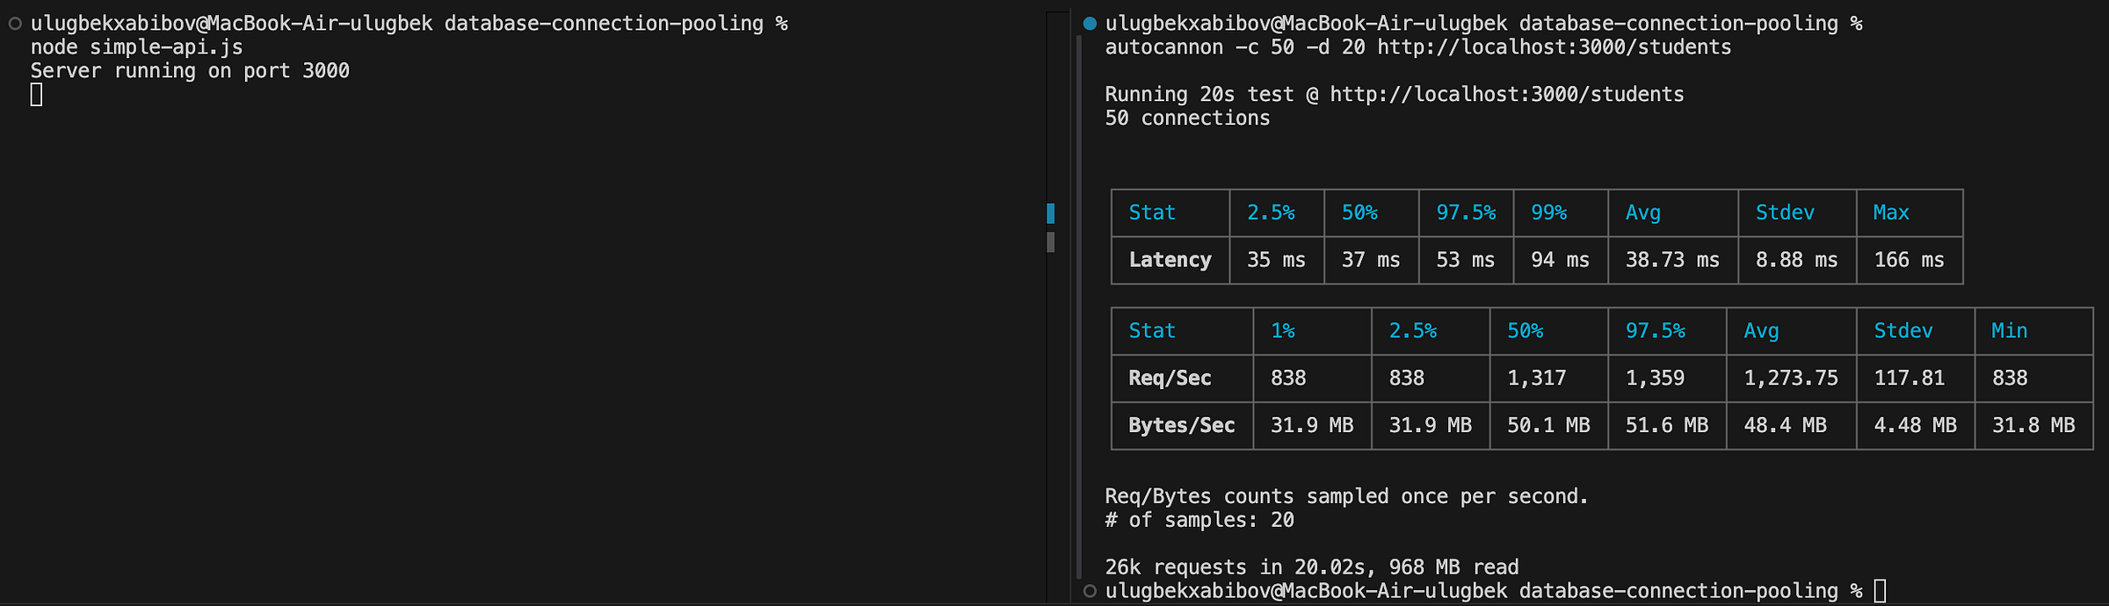Image resolution: width=2109 pixels, height=606 pixels.
Task: Click the "Req/Bytes counts sampled once per second." line
Action: (x=1346, y=497)
